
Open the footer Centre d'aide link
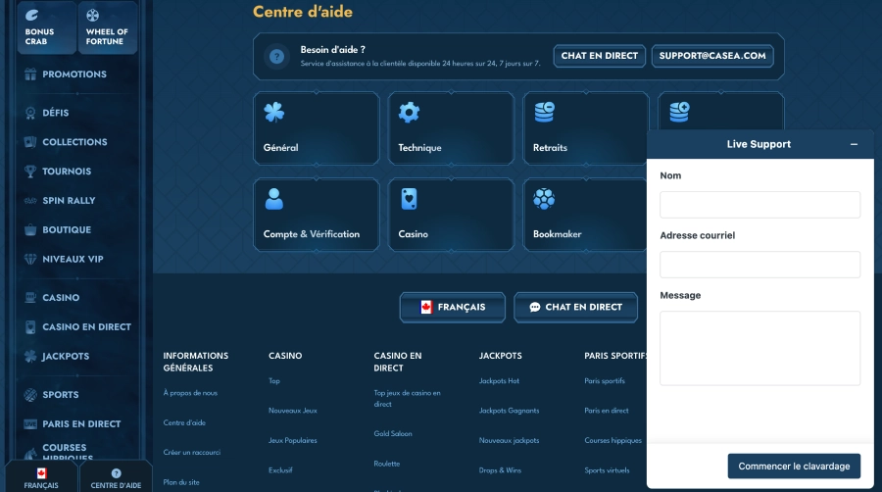coord(184,422)
